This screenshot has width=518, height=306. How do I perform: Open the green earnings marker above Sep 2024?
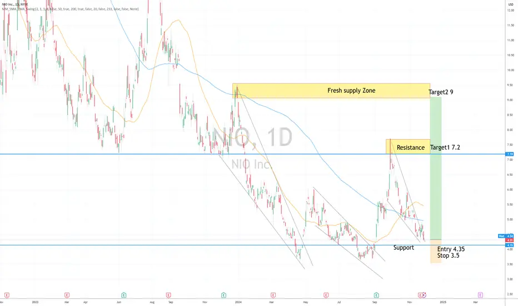[x=376, y=295]
